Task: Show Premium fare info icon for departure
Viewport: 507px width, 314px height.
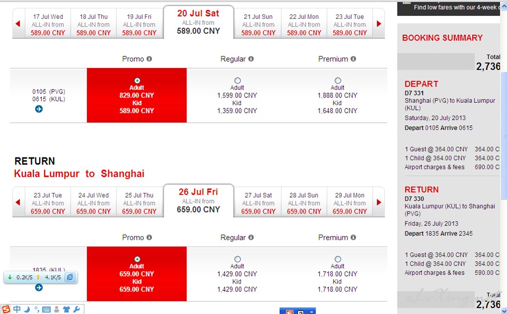Action: pos(353,59)
